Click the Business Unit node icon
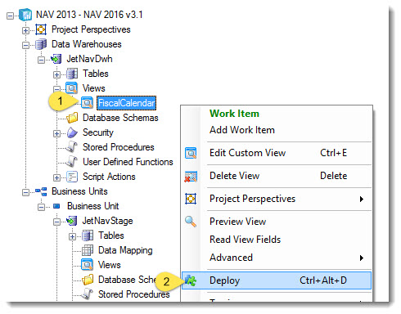401x314 pixels. click(56, 206)
